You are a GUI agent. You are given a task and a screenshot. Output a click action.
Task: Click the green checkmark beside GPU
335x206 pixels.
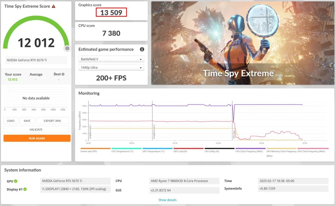(16, 181)
